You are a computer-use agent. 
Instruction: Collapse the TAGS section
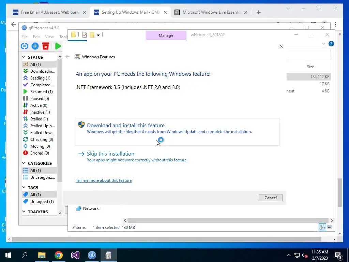pyautogui.click(x=24, y=188)
